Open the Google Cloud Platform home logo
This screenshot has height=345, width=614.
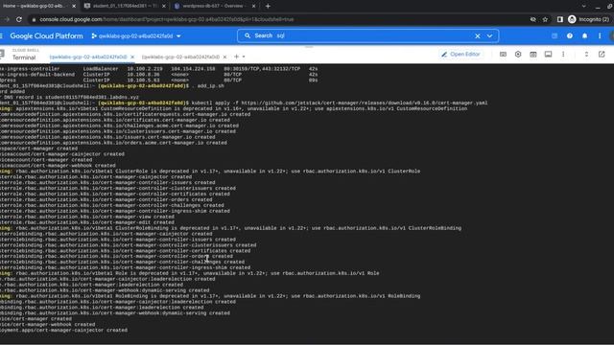[x=46, y=36]
